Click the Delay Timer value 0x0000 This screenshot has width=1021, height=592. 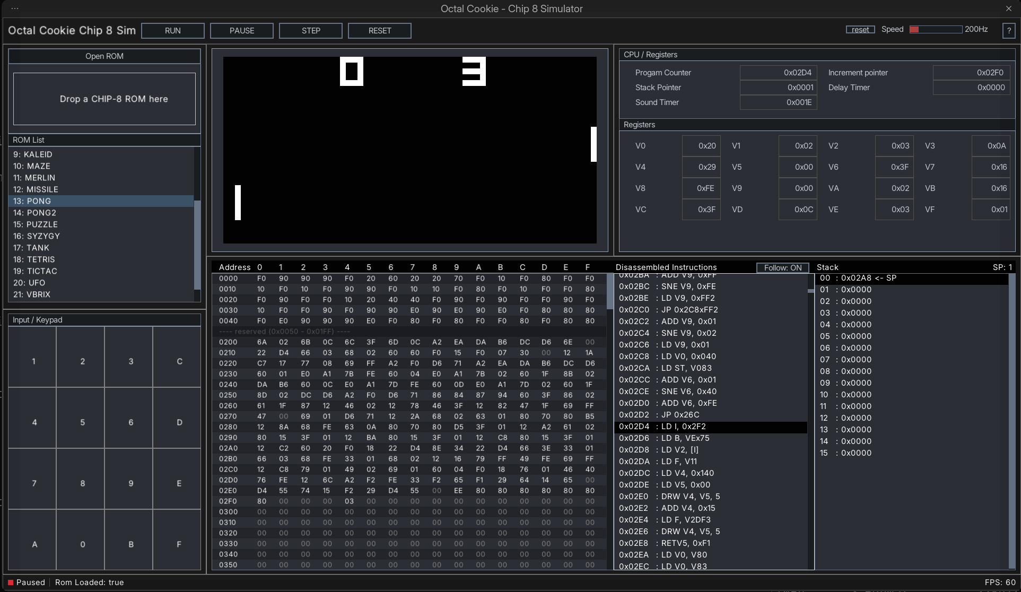971,88
